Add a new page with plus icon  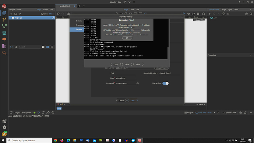click(x=11, y=14)
